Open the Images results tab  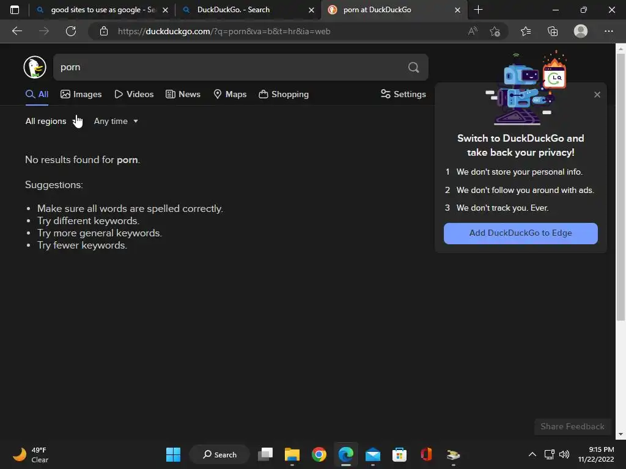[81, 95]
